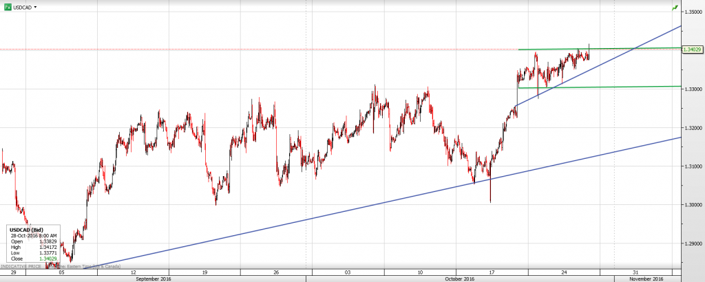Click the September 2016 time axis label

pyautogui.click(x=154, y=279)
